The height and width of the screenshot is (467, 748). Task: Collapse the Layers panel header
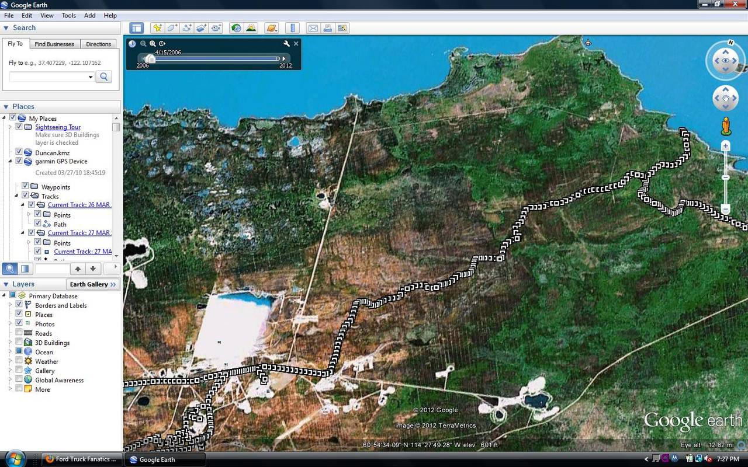34,284
